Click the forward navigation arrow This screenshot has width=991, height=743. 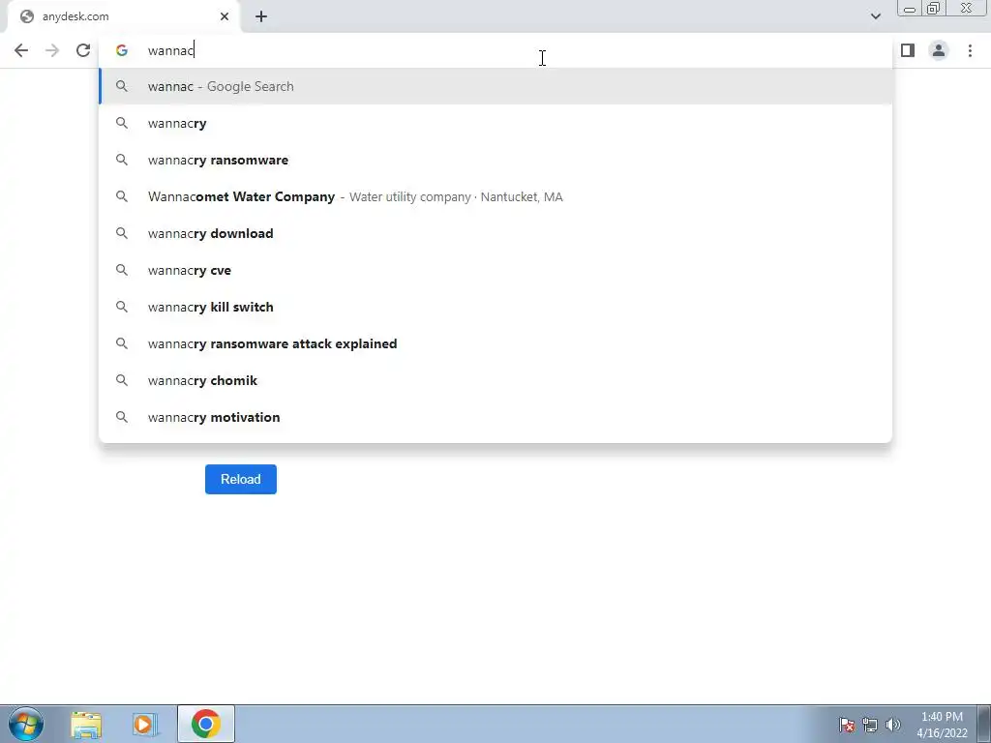click(52, 50)
